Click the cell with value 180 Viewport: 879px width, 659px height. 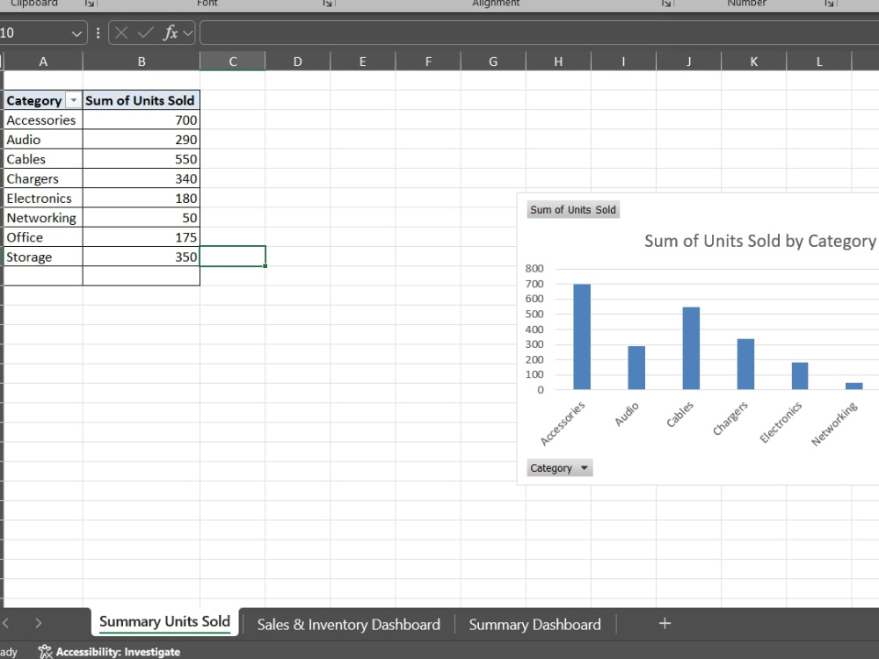pyautogui.click(x=142, y=199)
